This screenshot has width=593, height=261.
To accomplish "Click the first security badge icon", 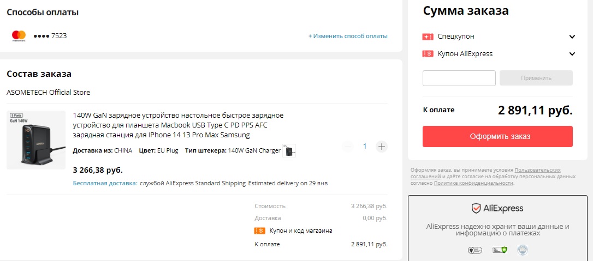I will click(x=475, y=250).
